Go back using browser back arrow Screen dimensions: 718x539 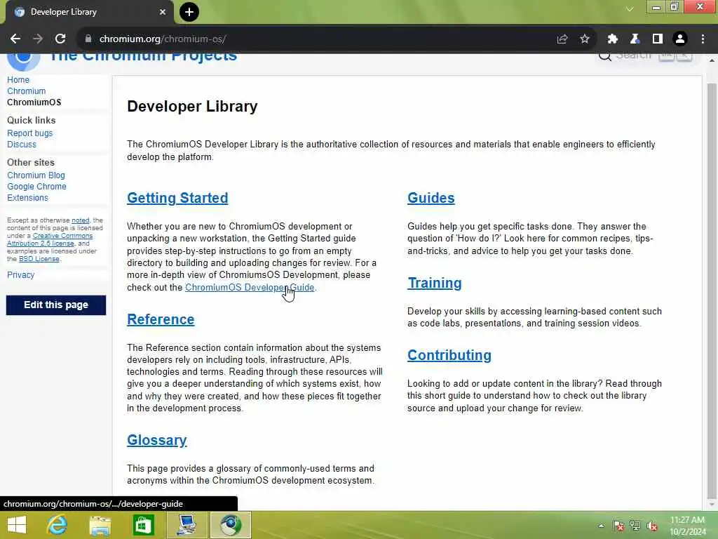tap(15, 39)
